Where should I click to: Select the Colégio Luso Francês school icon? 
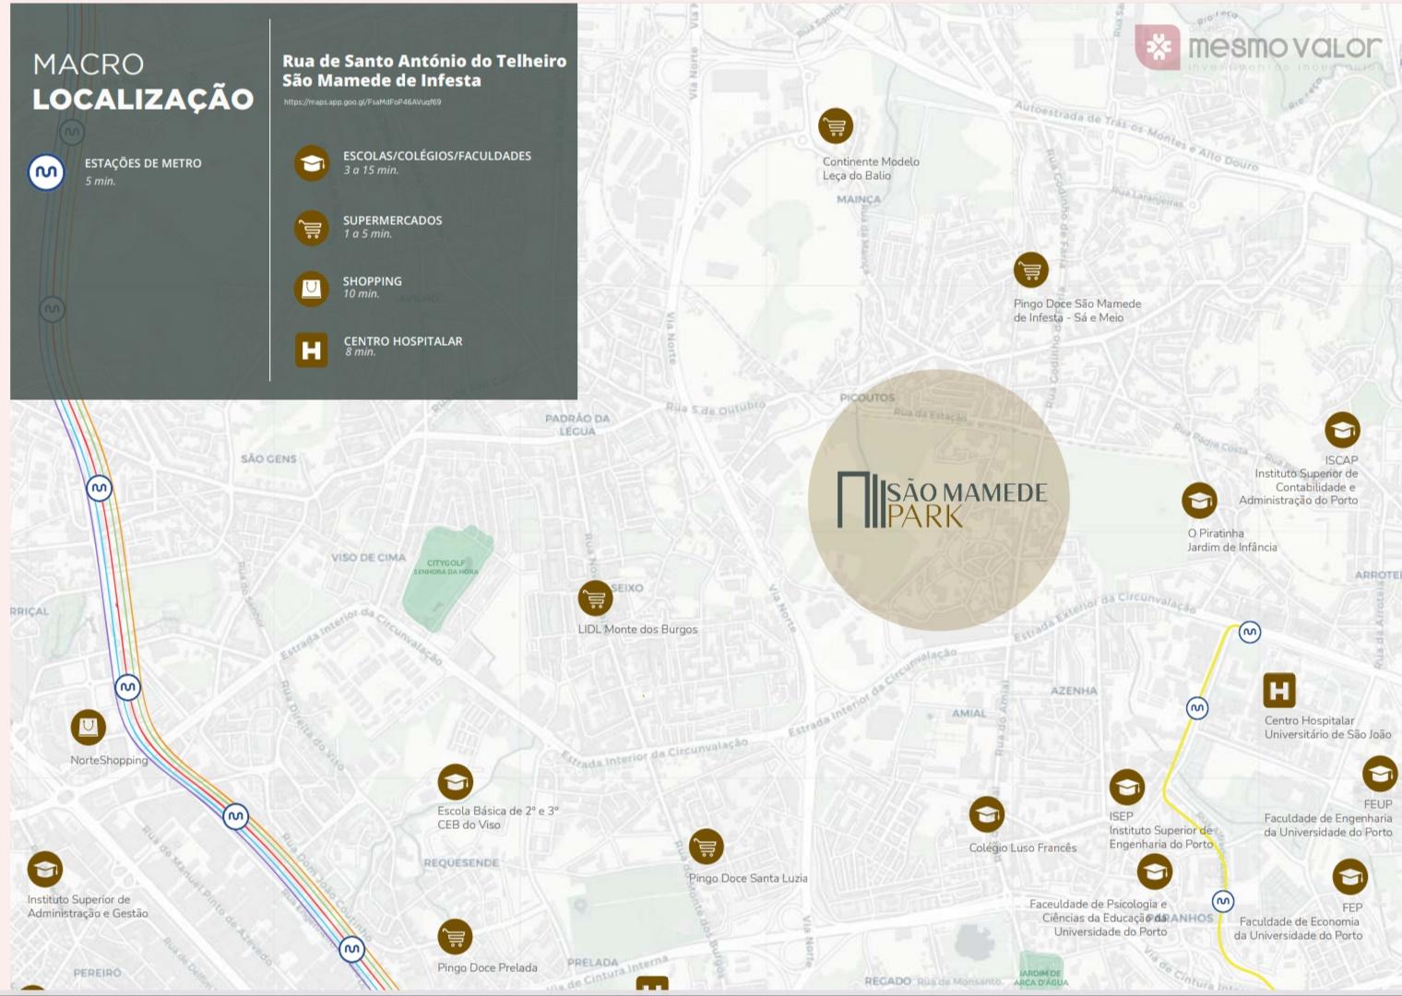(x=986, y=814)
